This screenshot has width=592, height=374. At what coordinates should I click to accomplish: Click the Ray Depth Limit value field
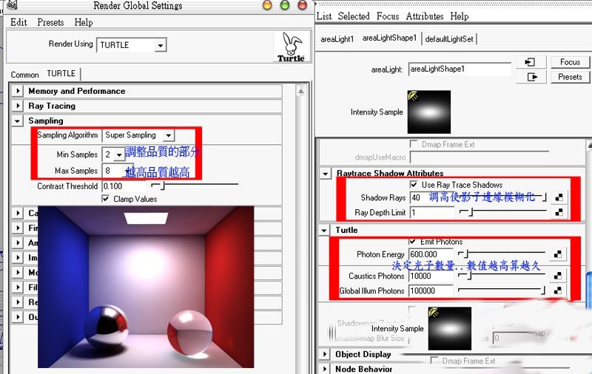[431, 212]
